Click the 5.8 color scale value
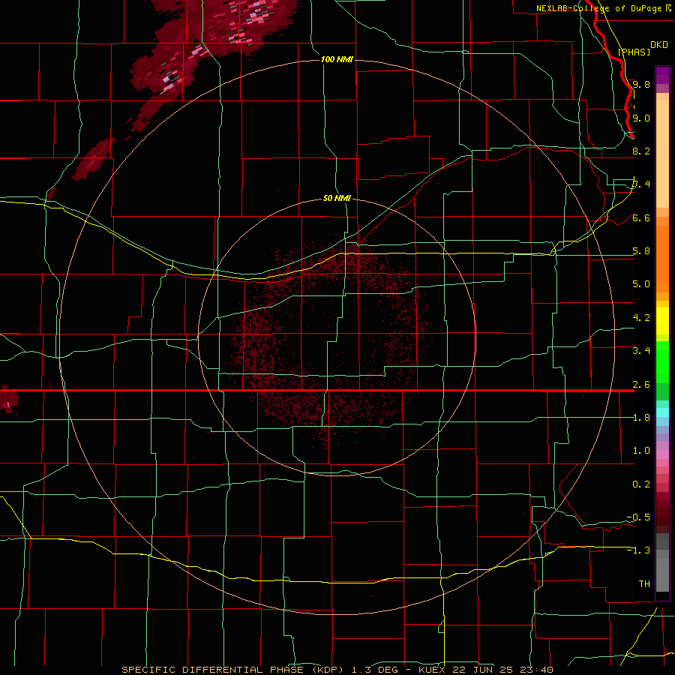 point(641,251)
